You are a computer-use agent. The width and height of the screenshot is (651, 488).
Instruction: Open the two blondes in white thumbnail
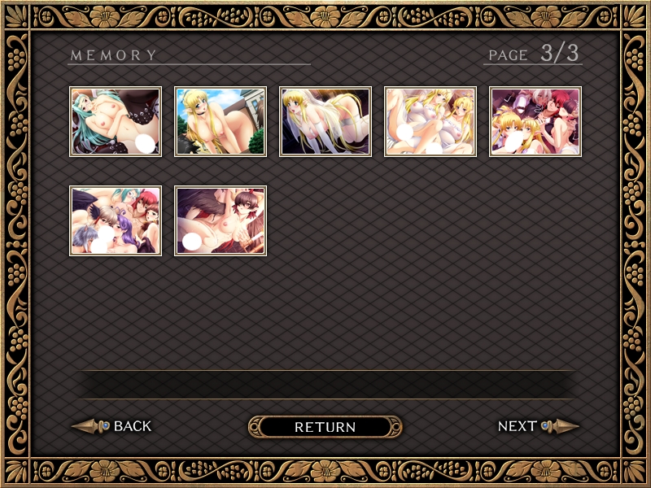(x=430, y=121)
